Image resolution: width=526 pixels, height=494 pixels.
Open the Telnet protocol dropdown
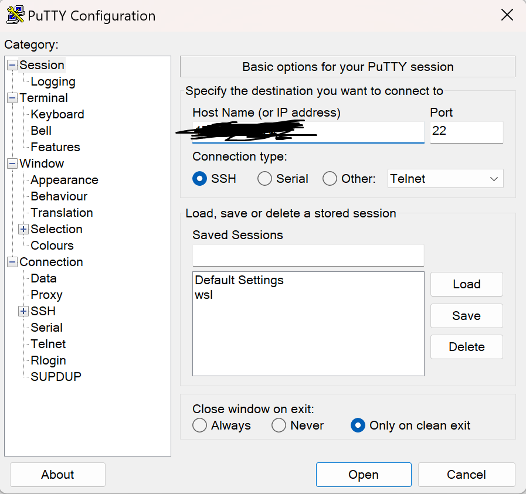(x=446, y=179)
